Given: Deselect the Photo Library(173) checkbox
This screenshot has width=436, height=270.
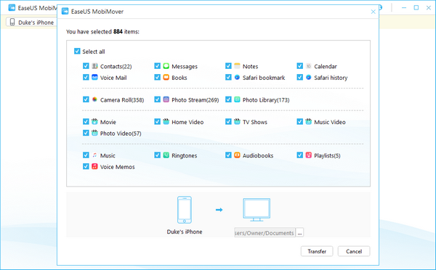Looking at the screenshot, I should tap(228, 99).
